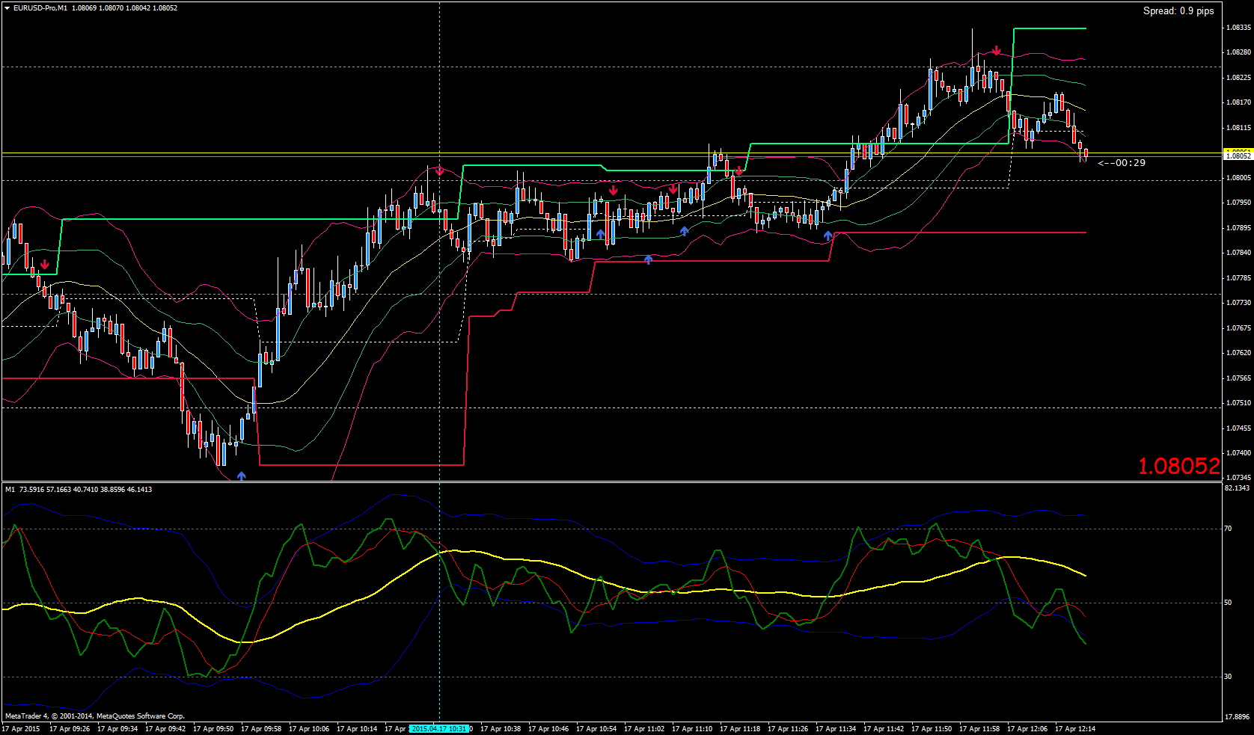The height and width of the screenshot is (735, 1254).
Task: Click the 'EURUSD-Pro,M1' chart title text
Action: [40, 8]
